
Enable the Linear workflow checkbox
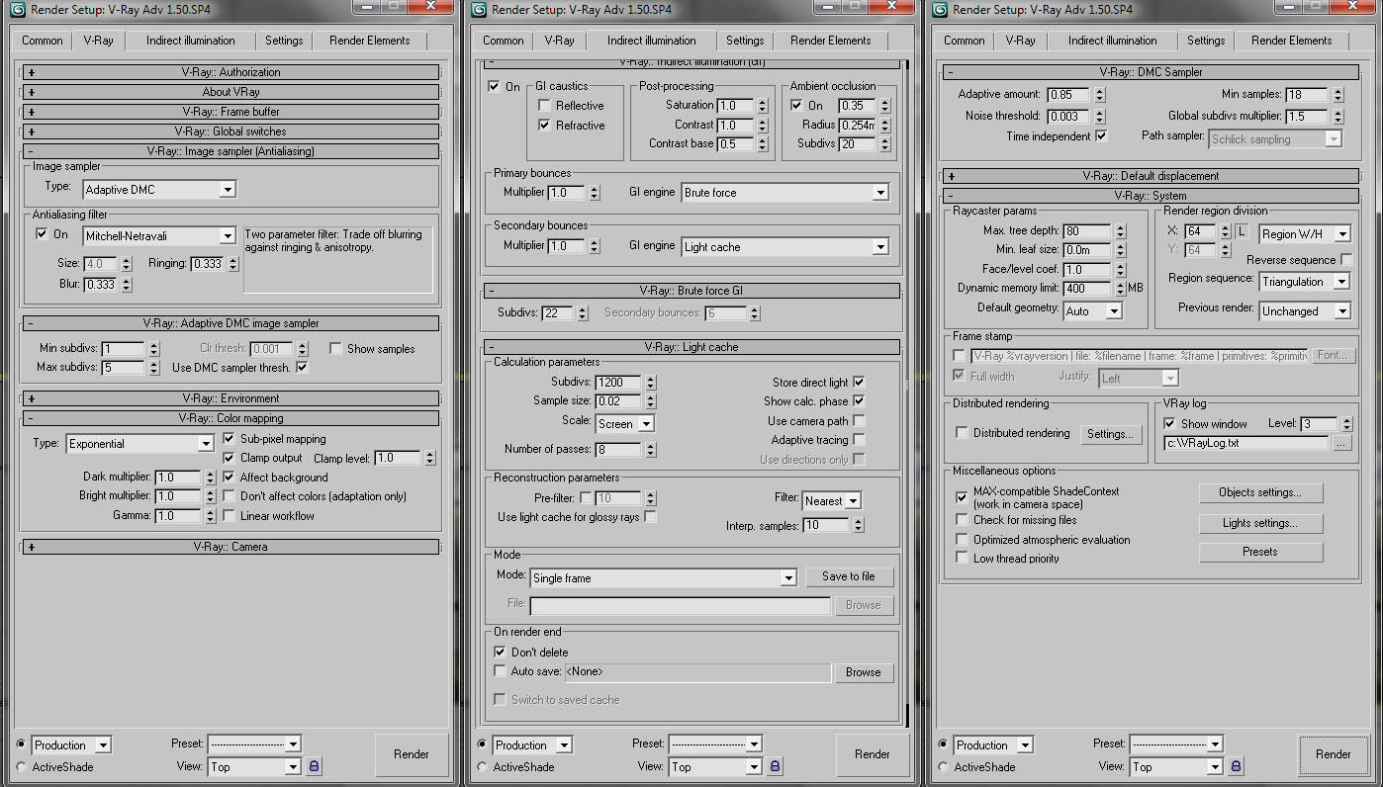[230, 515]
